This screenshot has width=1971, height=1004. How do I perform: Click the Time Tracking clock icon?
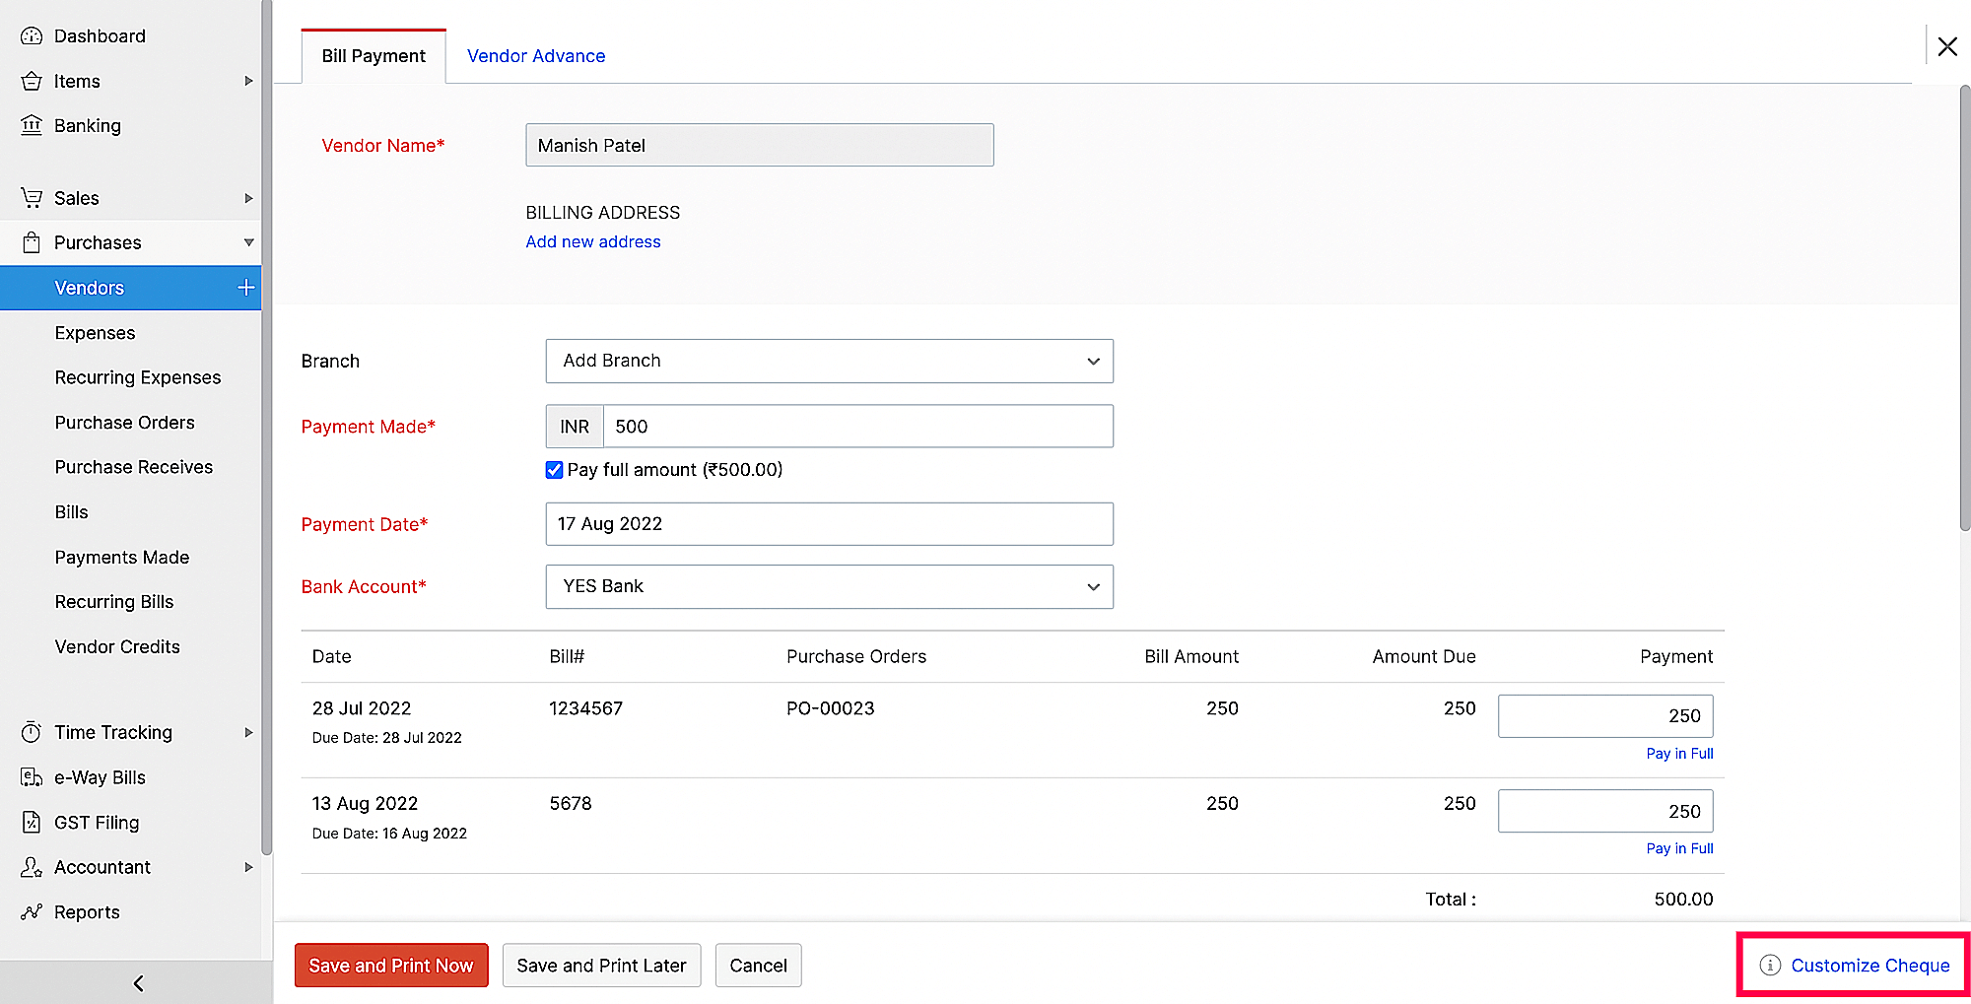(x=32, y=732)
